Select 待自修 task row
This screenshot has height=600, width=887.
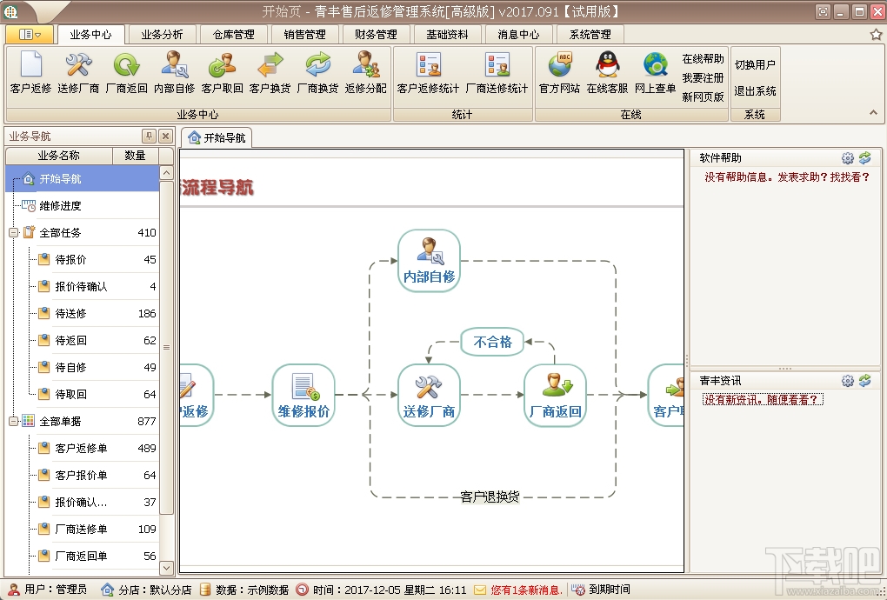82,368
